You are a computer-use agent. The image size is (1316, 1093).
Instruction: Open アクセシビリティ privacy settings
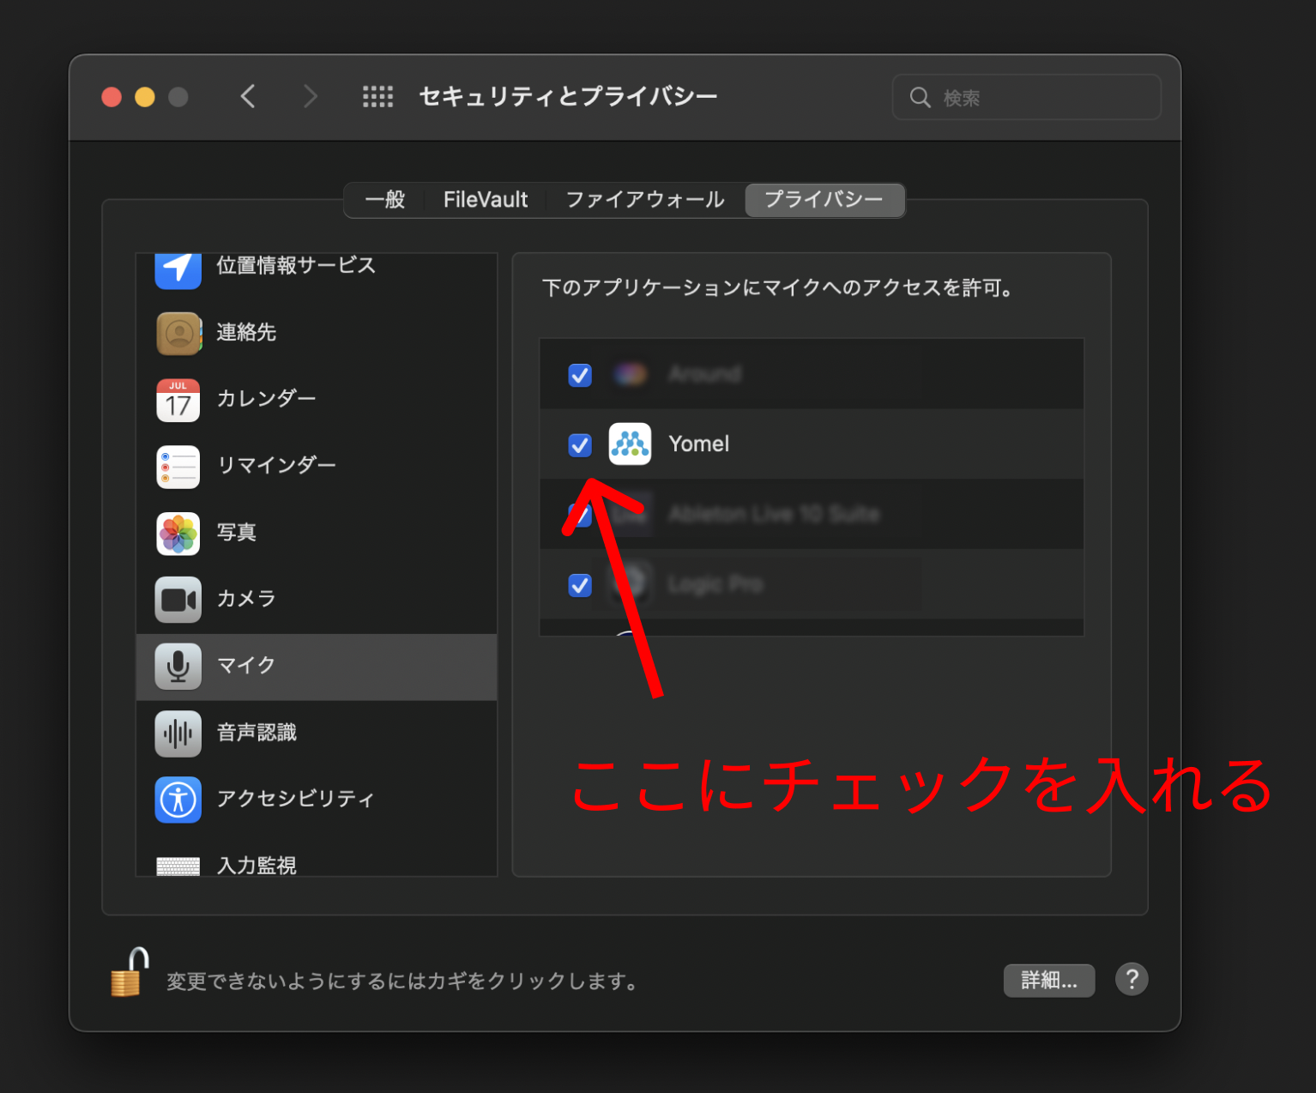point(178,799)
